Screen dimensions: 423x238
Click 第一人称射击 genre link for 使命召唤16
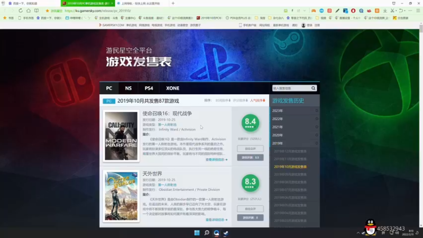pyautogui.click(x=167, y=125)
